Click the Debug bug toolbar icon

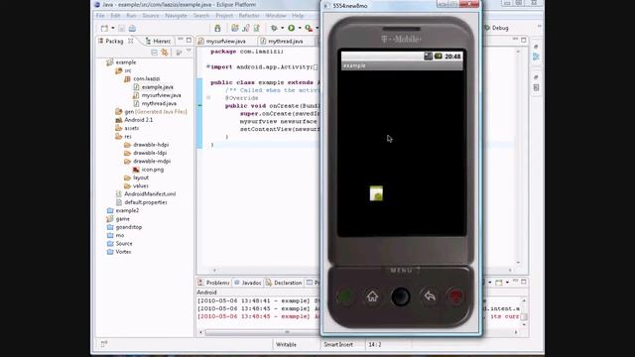point(274,28)
